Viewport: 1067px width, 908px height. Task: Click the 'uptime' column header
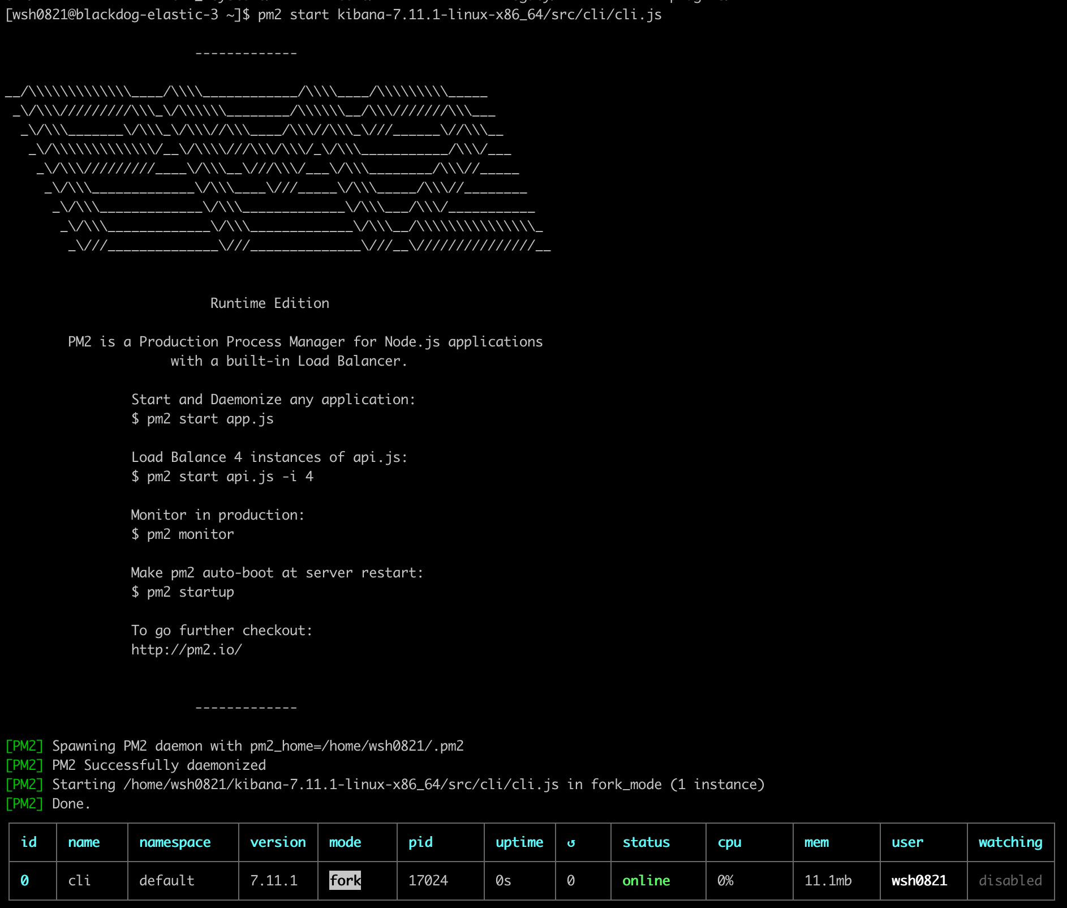(x=519, y=842)
